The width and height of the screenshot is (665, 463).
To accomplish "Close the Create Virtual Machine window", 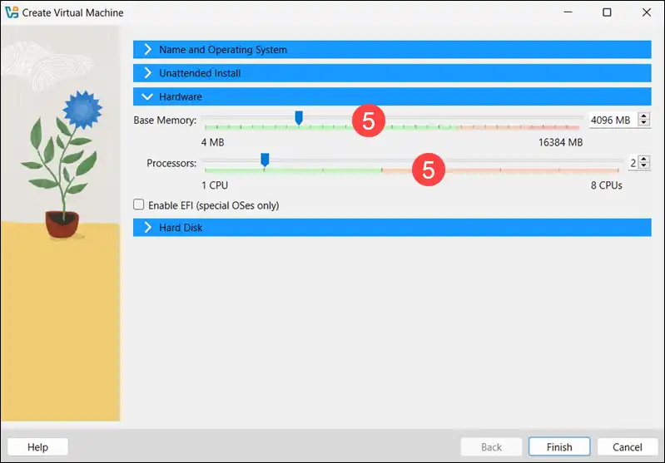I will pyautogui.click(x=645, y=12).
